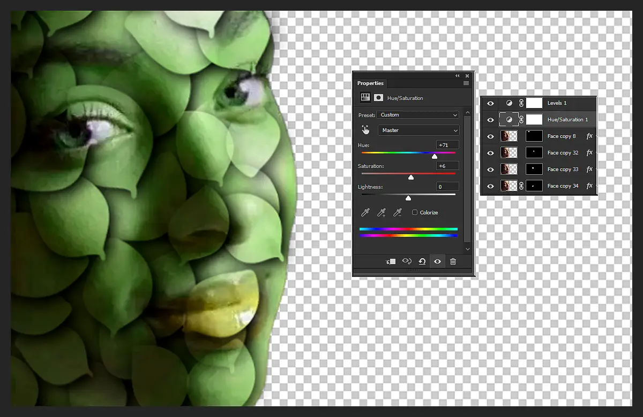The image size is (643, 417).
Task: Open the Master channel dropdown
Action: point(418,130)
